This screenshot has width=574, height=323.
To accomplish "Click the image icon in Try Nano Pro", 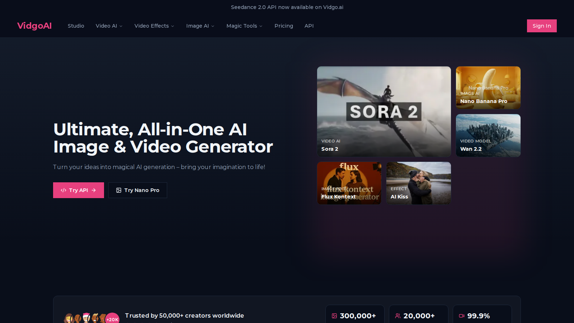I will (119, 190).
